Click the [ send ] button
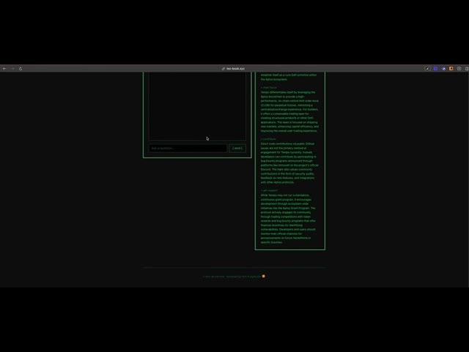 [x=237, y=148]
